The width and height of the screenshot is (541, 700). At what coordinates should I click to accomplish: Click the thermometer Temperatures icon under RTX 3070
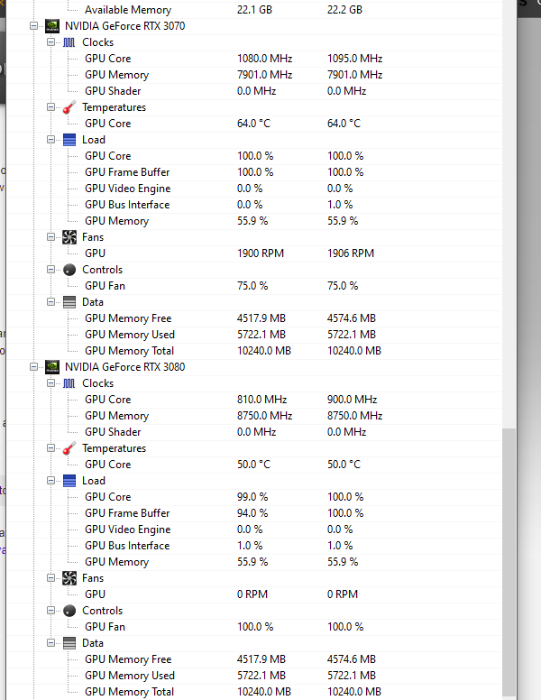pyautogui.click(x=69, y=107)
